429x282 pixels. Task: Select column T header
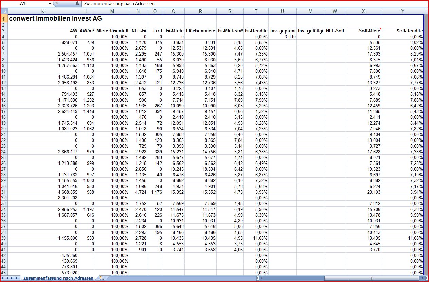256,11
